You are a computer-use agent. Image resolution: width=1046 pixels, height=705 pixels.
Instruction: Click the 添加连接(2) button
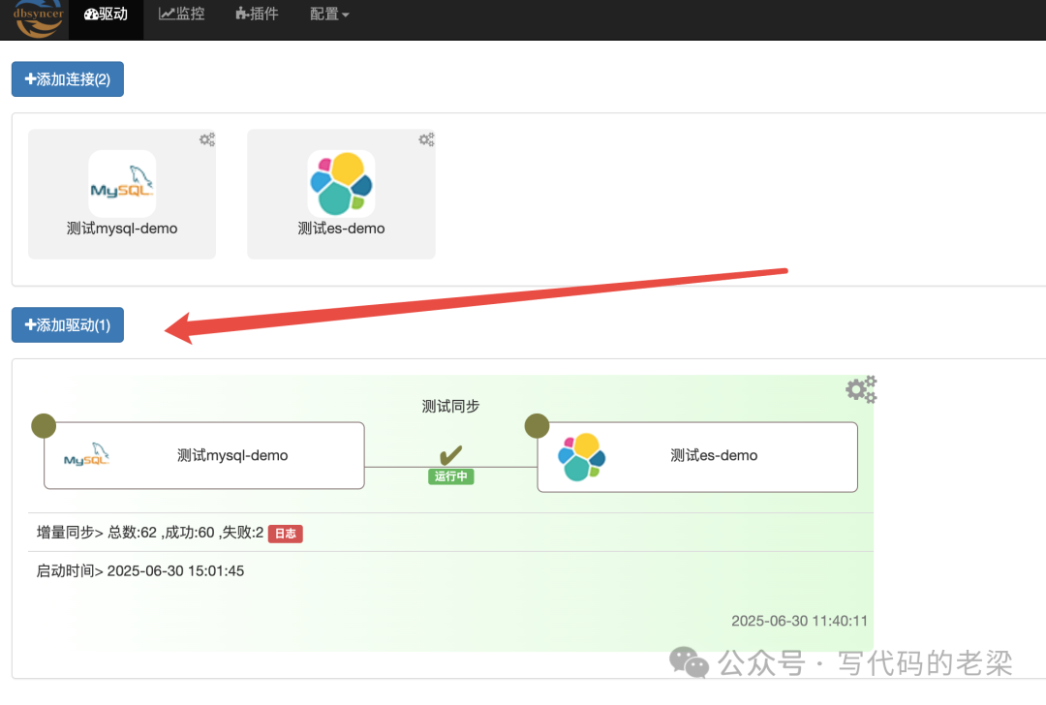click(x=67, y=79)
